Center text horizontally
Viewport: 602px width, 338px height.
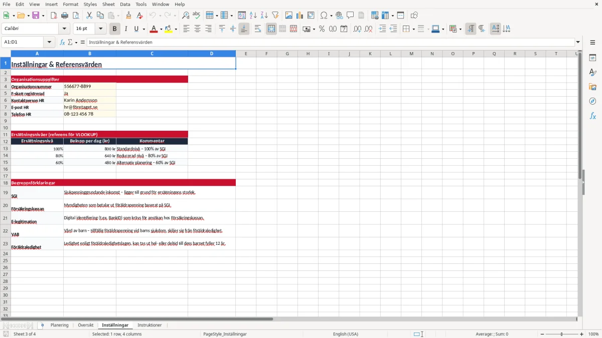tap(198, 29)
